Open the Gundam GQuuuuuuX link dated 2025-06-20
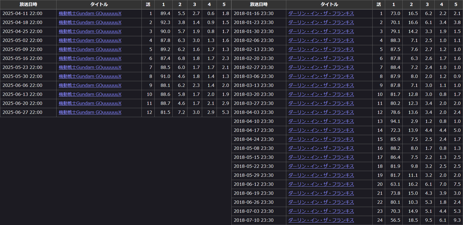463x225 pixels. click(x=90, y=103)
